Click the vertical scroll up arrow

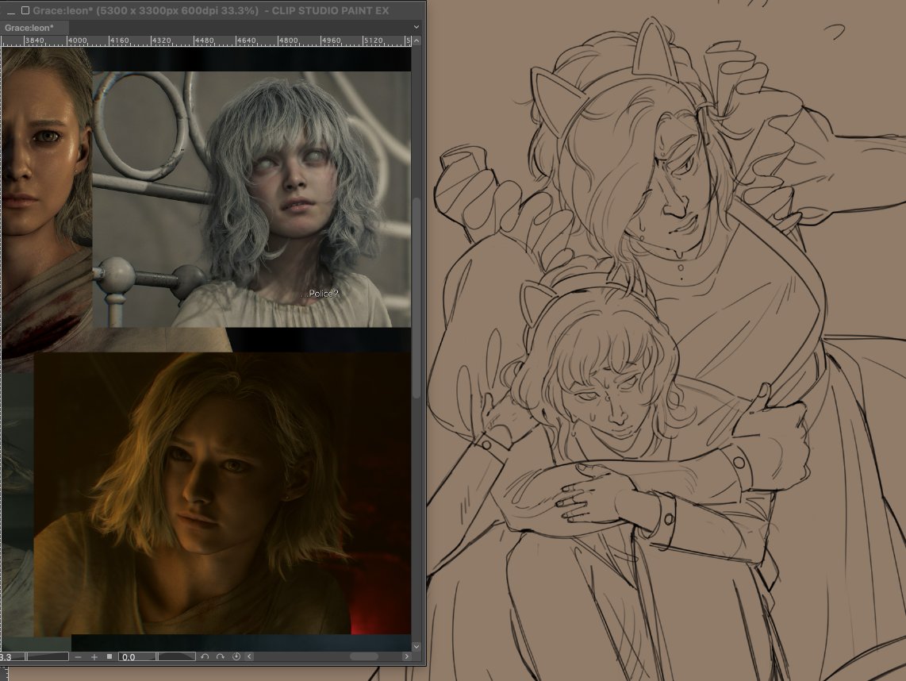417,40
